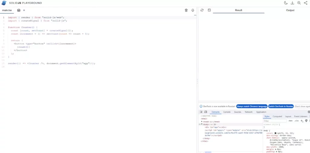Click the zoom magnifier icon in header
The height and width of the screenshot is (153, 310).
(299, 3)
